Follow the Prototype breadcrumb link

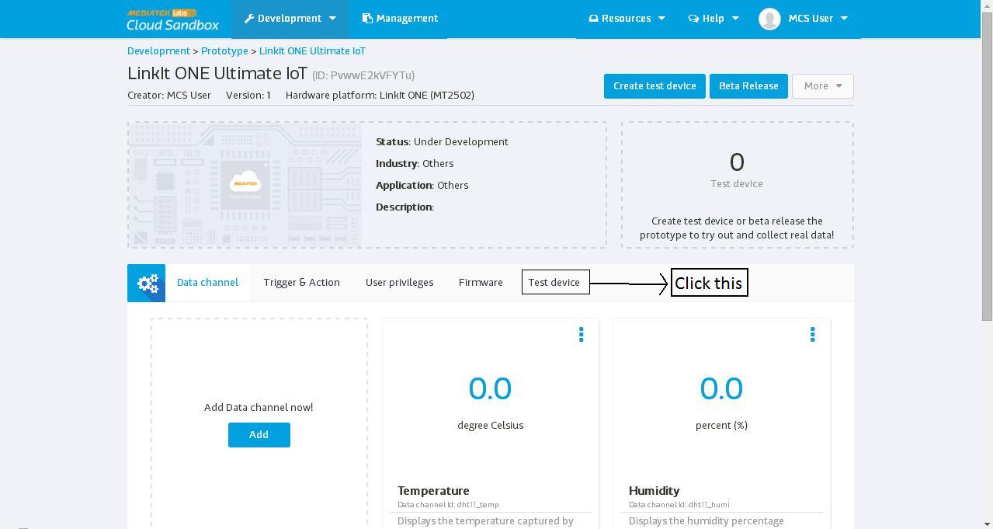tap(224, 51)
